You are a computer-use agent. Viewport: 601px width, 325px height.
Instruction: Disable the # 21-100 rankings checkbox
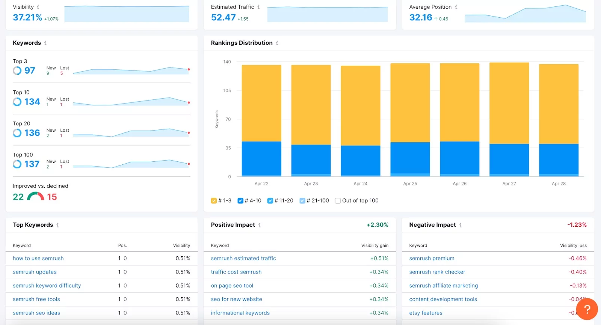click(x=302, y=201)
